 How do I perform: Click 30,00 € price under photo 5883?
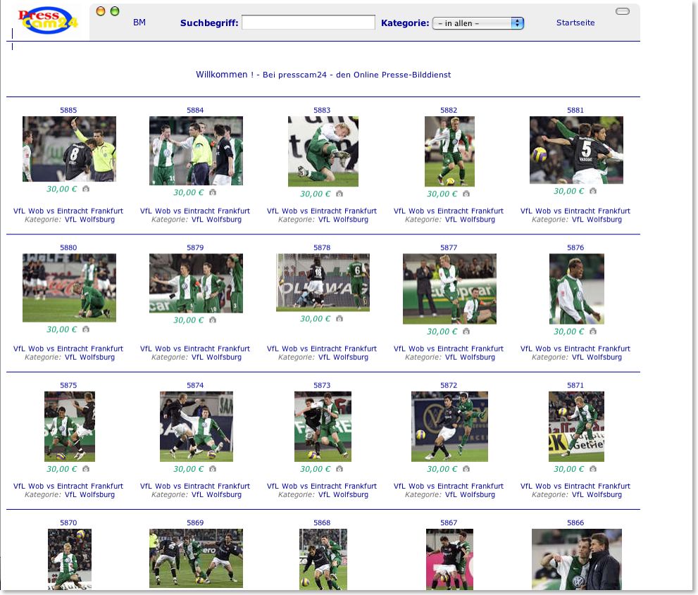click(x=315, y=194)
